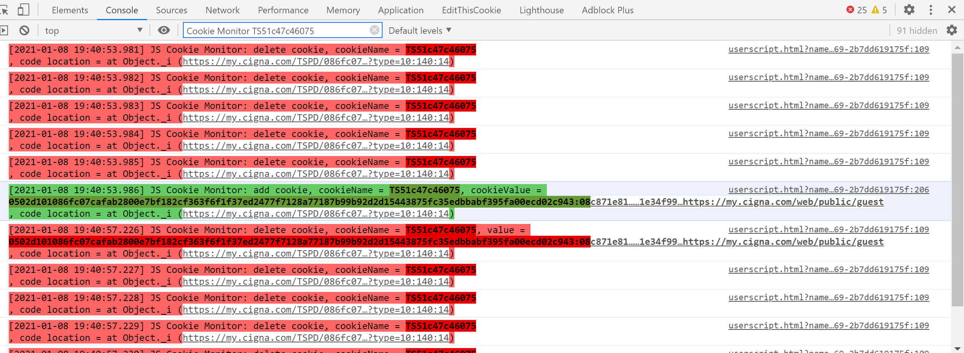Toggle the device toolbar emulation mode
Screen dimensions: 964x353
(x=23, y=10)
